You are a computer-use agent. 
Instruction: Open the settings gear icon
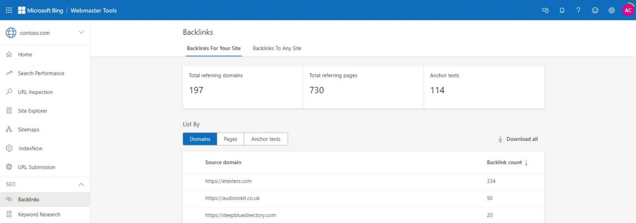pyautogui.click(x=612, y=10)
